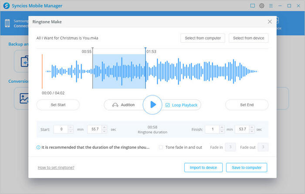
Task: Click Select from computer button
Action: tap(203, 38)
